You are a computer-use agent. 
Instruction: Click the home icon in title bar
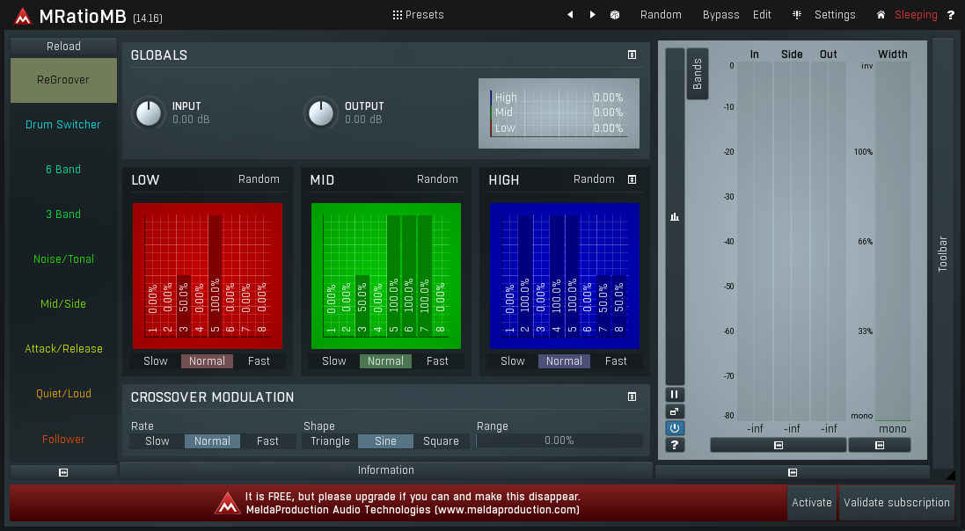tap(881, 15)
